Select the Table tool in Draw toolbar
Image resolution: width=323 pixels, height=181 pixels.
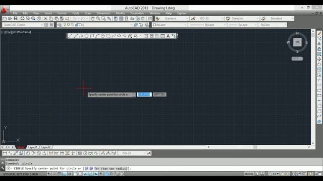click(x=163, y=36)
